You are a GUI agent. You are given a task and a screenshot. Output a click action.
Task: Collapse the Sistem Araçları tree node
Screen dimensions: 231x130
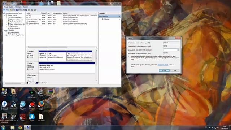tap(4, 15)
